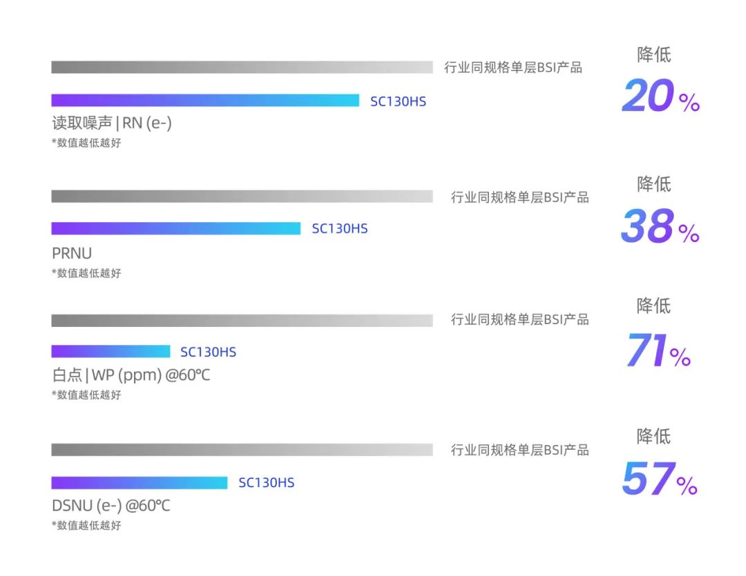Image resolution: width=746 pixels, height=576 pixels.
Task: Click the *数值越低越好 note under DSNU
Action: pyautogui.click(x=86, y=526)
